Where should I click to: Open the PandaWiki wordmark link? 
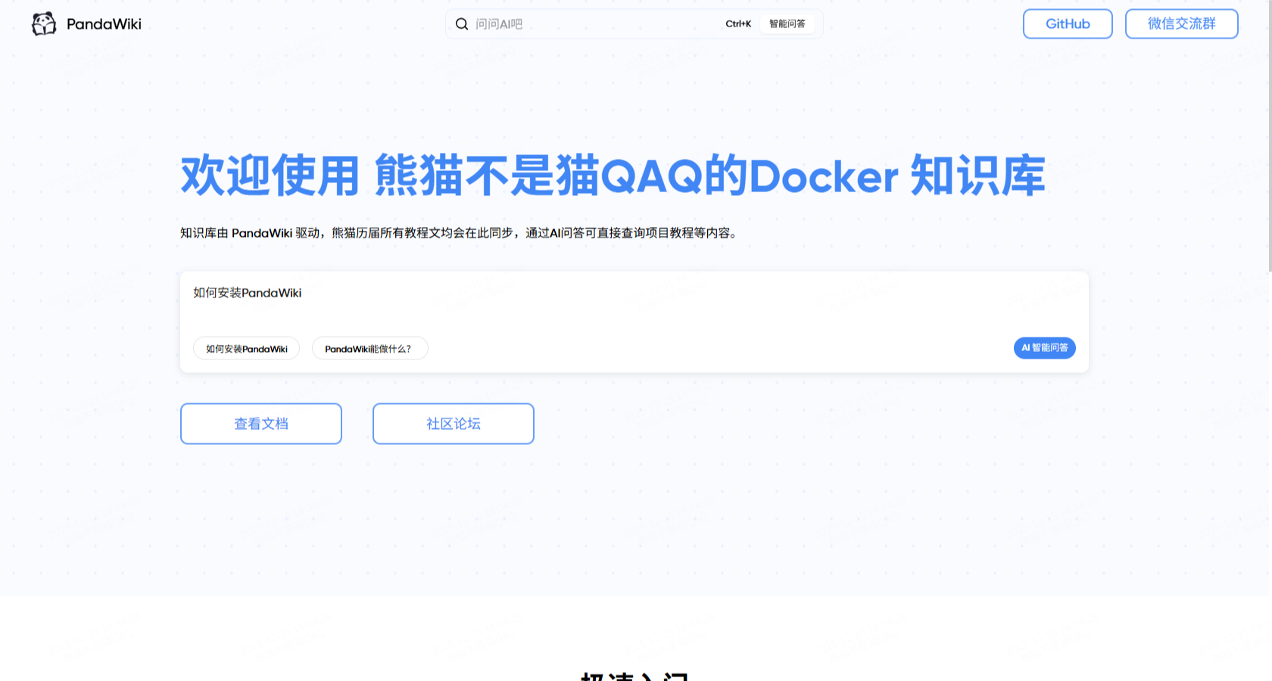pyautogui.click(x=104, y=23)
